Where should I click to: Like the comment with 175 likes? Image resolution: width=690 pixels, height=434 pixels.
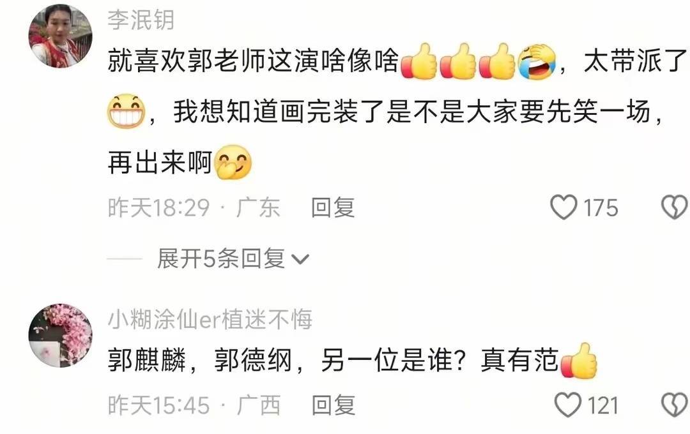tap(564, 207)
